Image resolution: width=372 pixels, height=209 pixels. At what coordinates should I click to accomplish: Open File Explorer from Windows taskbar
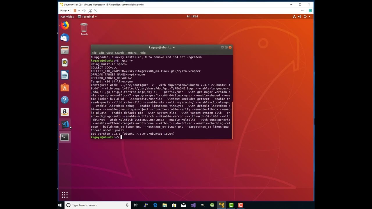[x=164, y=205]
